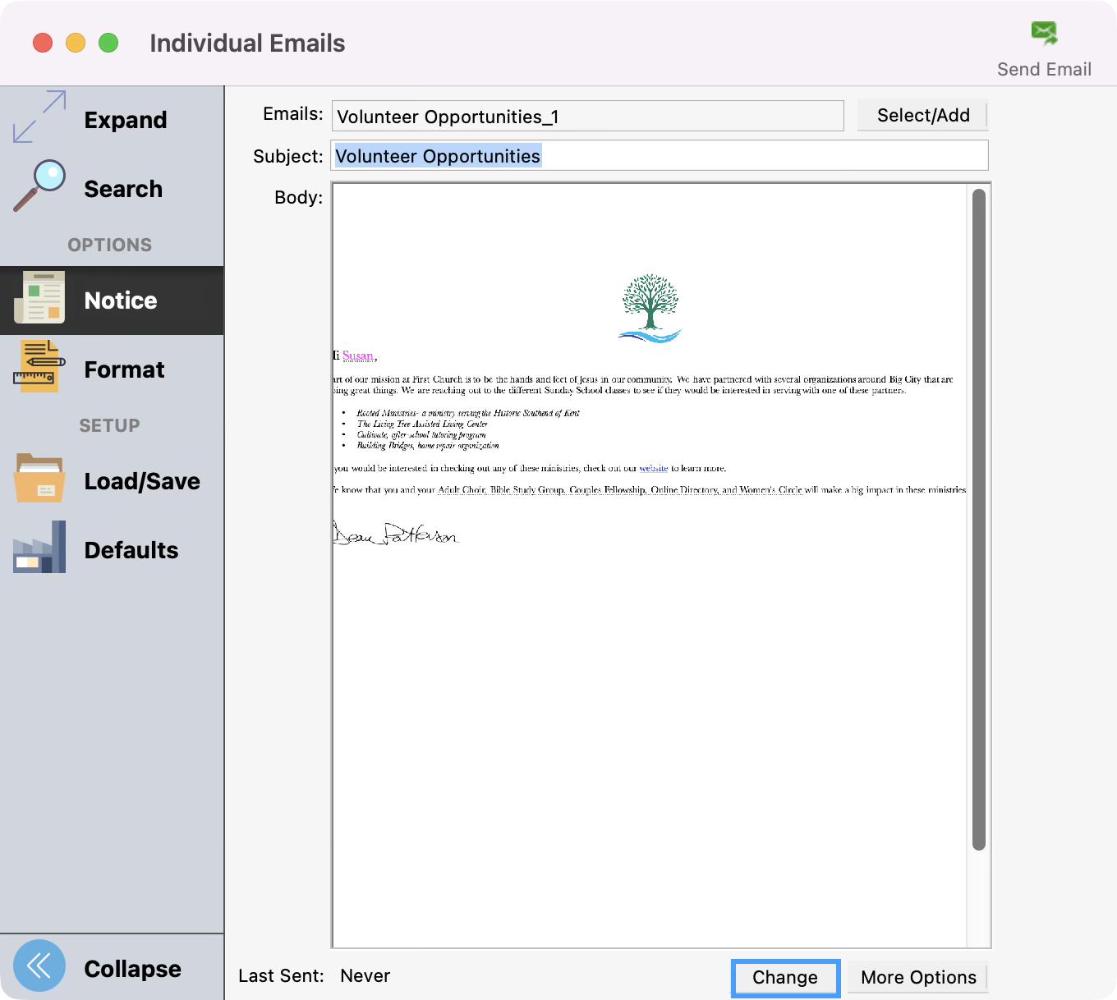The width and height of the screenshot is (1117, 1000).
Task: Click the Collapse text label
Action: pyautogui.click(x=133, y=969)
